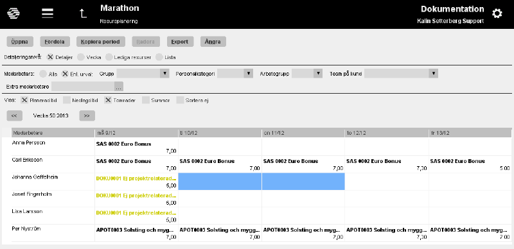Click the Fördela button
The image size is (514, 249).
55,42
